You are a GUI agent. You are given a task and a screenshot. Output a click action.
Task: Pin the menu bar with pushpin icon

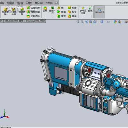57,3
